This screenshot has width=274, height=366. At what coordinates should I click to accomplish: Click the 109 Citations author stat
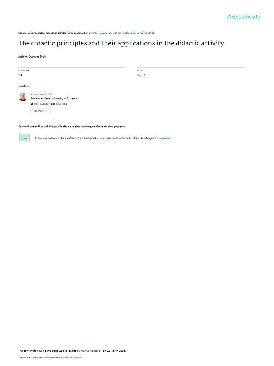[x=59, y=104]
